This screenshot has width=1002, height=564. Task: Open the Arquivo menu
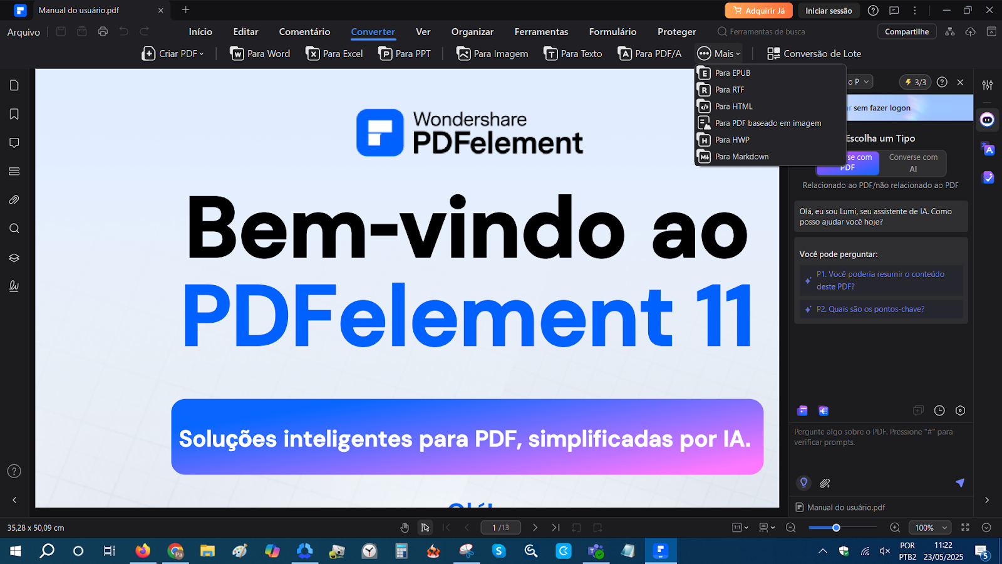point(24,32)
